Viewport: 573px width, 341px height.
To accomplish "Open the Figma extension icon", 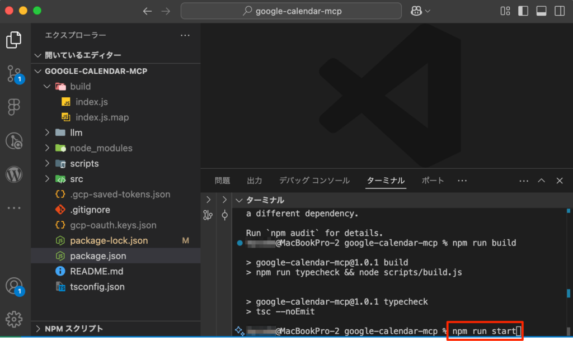I will pyautogui.click(x=14, y=107).
